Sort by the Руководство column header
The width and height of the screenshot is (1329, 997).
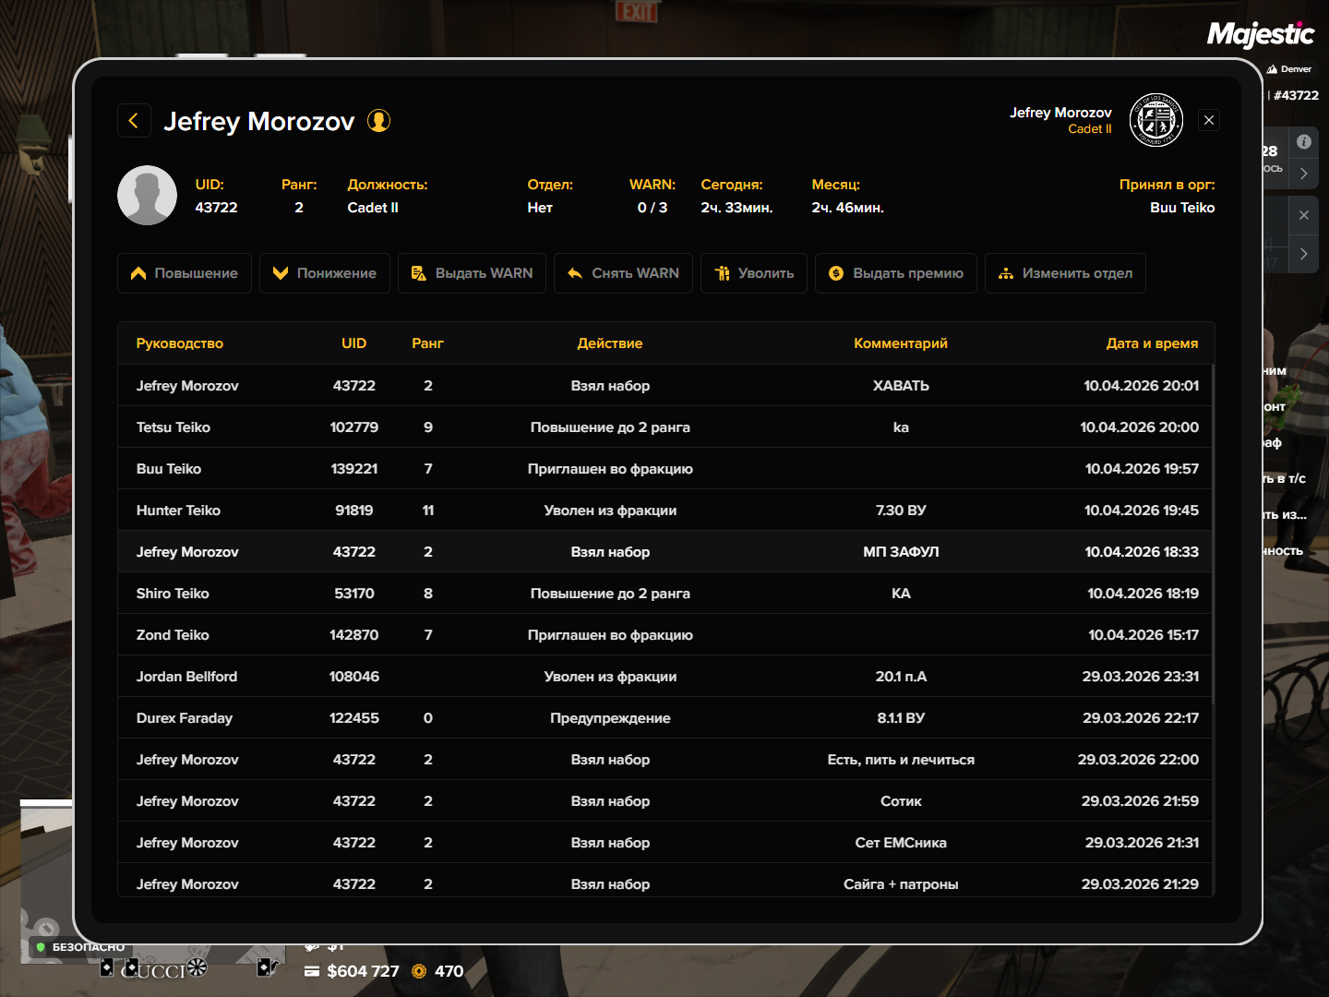pos(180,343)
